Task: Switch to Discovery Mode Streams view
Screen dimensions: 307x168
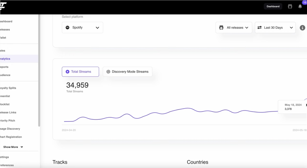Action: click(x=127, y=72)
